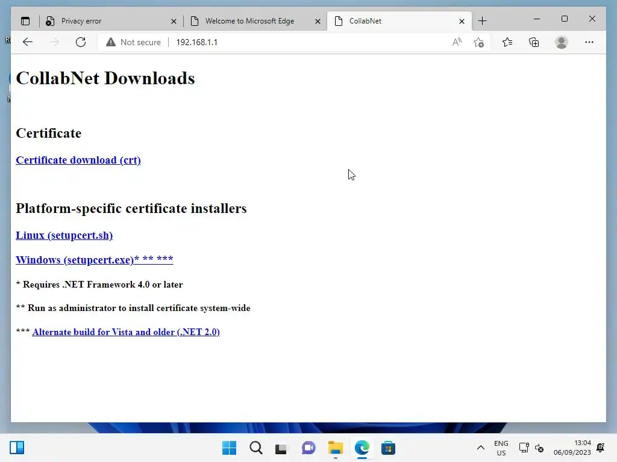The image size is (617, 462).
Task: Click Platform-specific certificate installers heading
Action: point(131,208)
